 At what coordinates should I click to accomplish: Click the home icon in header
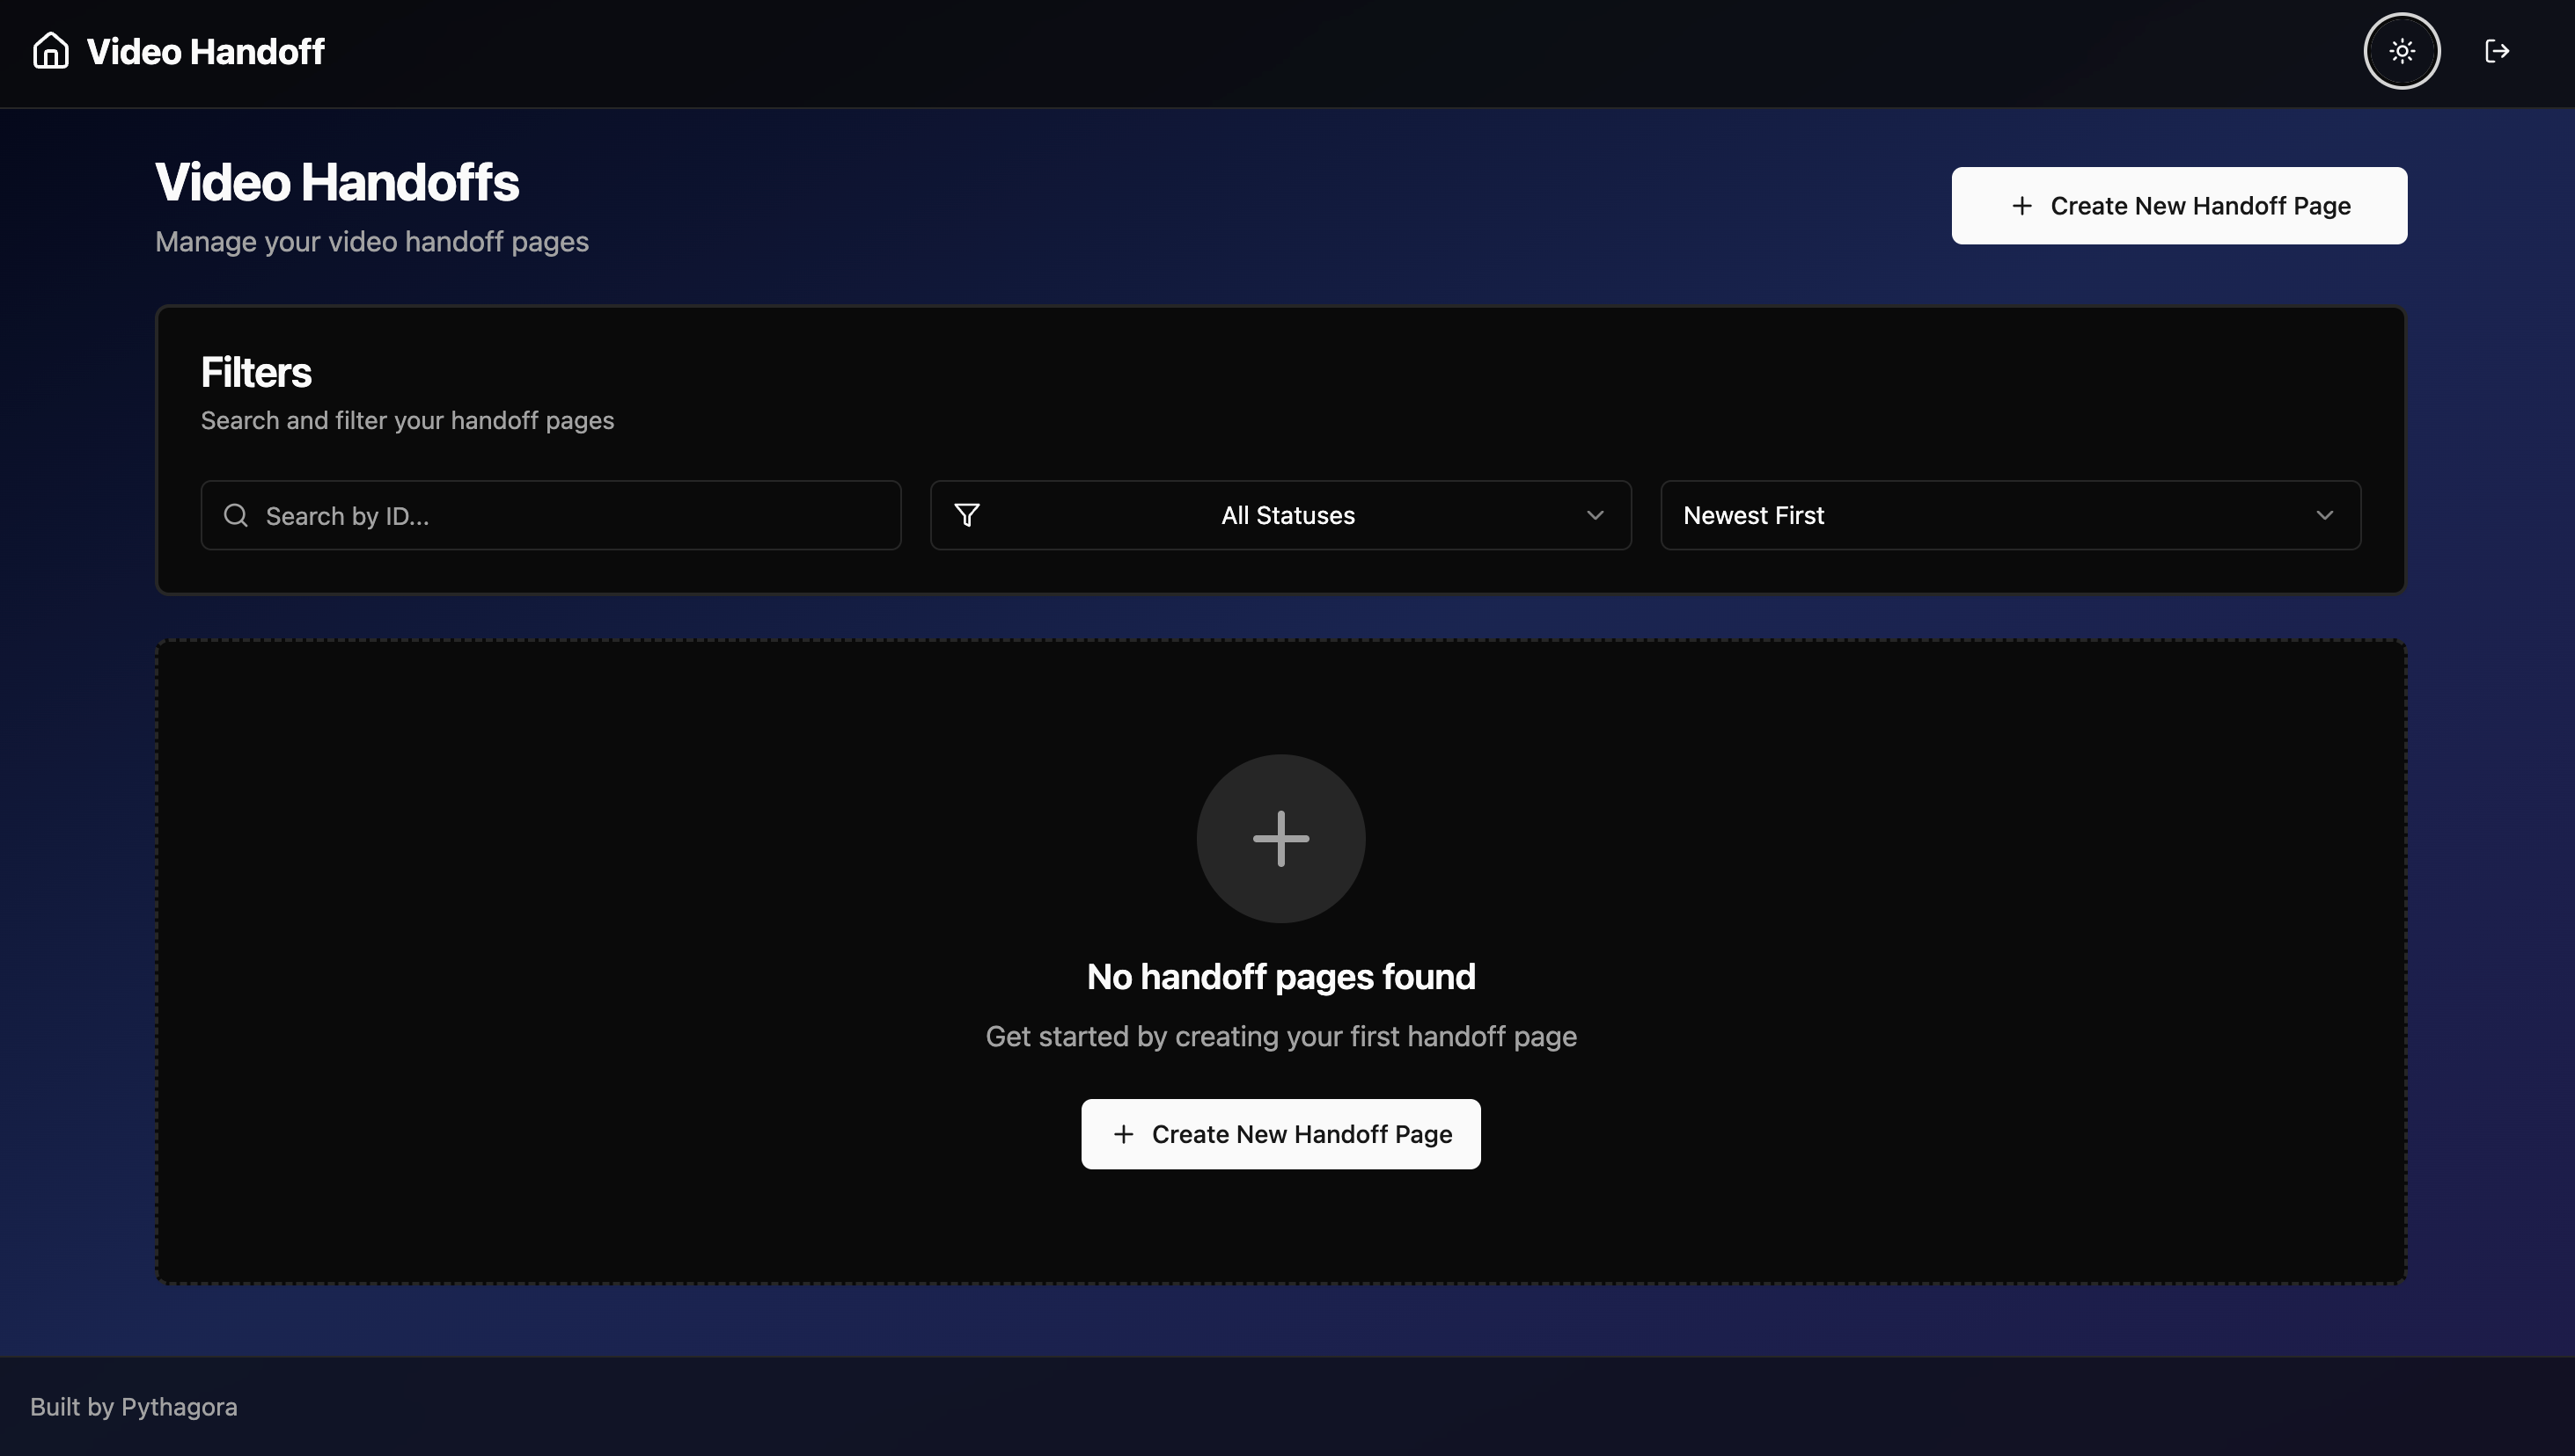point(50,51)
